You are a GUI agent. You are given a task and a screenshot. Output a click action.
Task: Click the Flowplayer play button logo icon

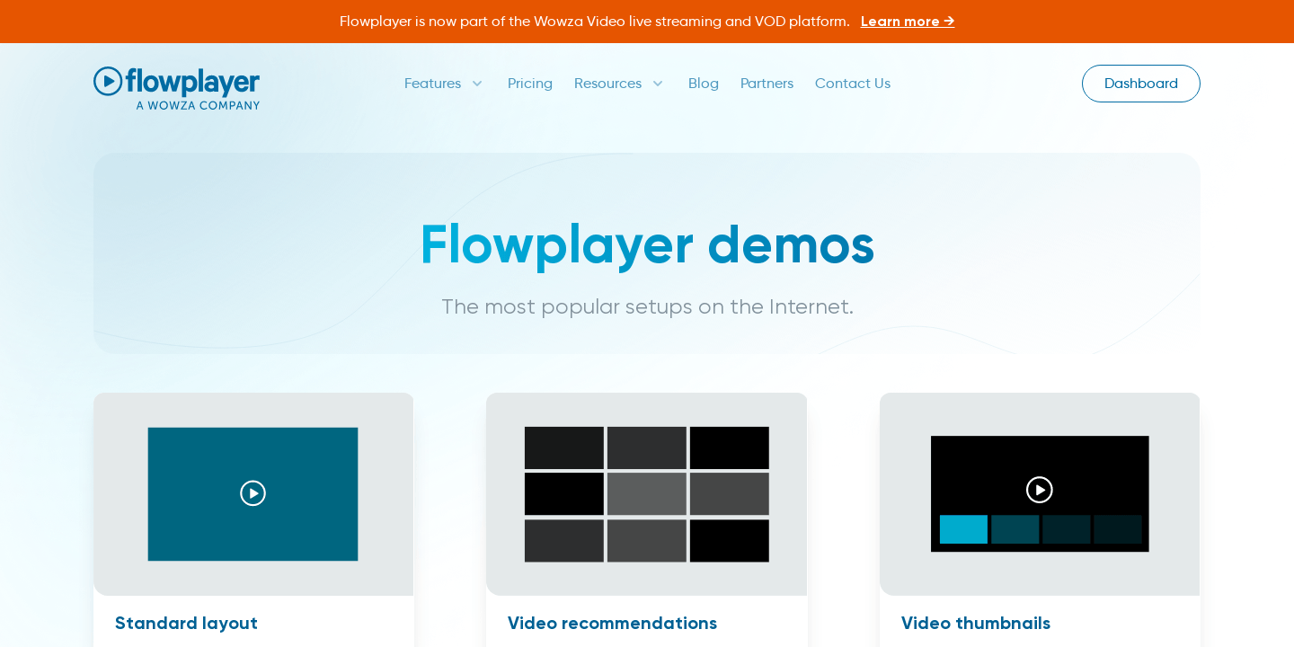pos(109,80)
